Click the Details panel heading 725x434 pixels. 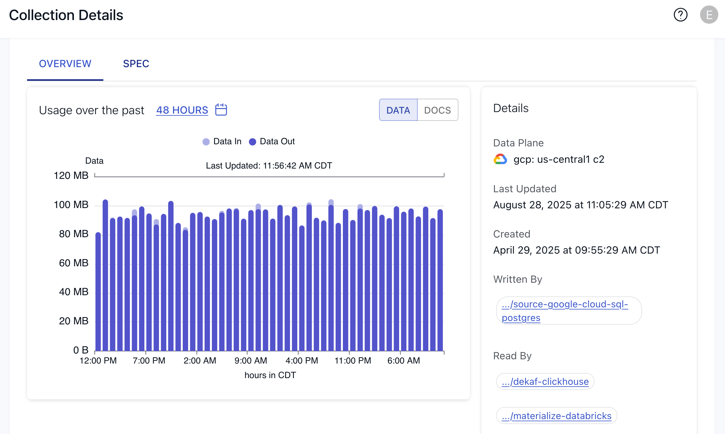coord(511,108)
